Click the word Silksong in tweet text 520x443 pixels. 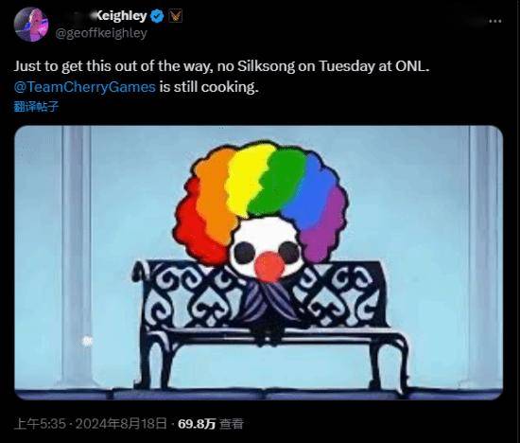[x=266, y=66]
